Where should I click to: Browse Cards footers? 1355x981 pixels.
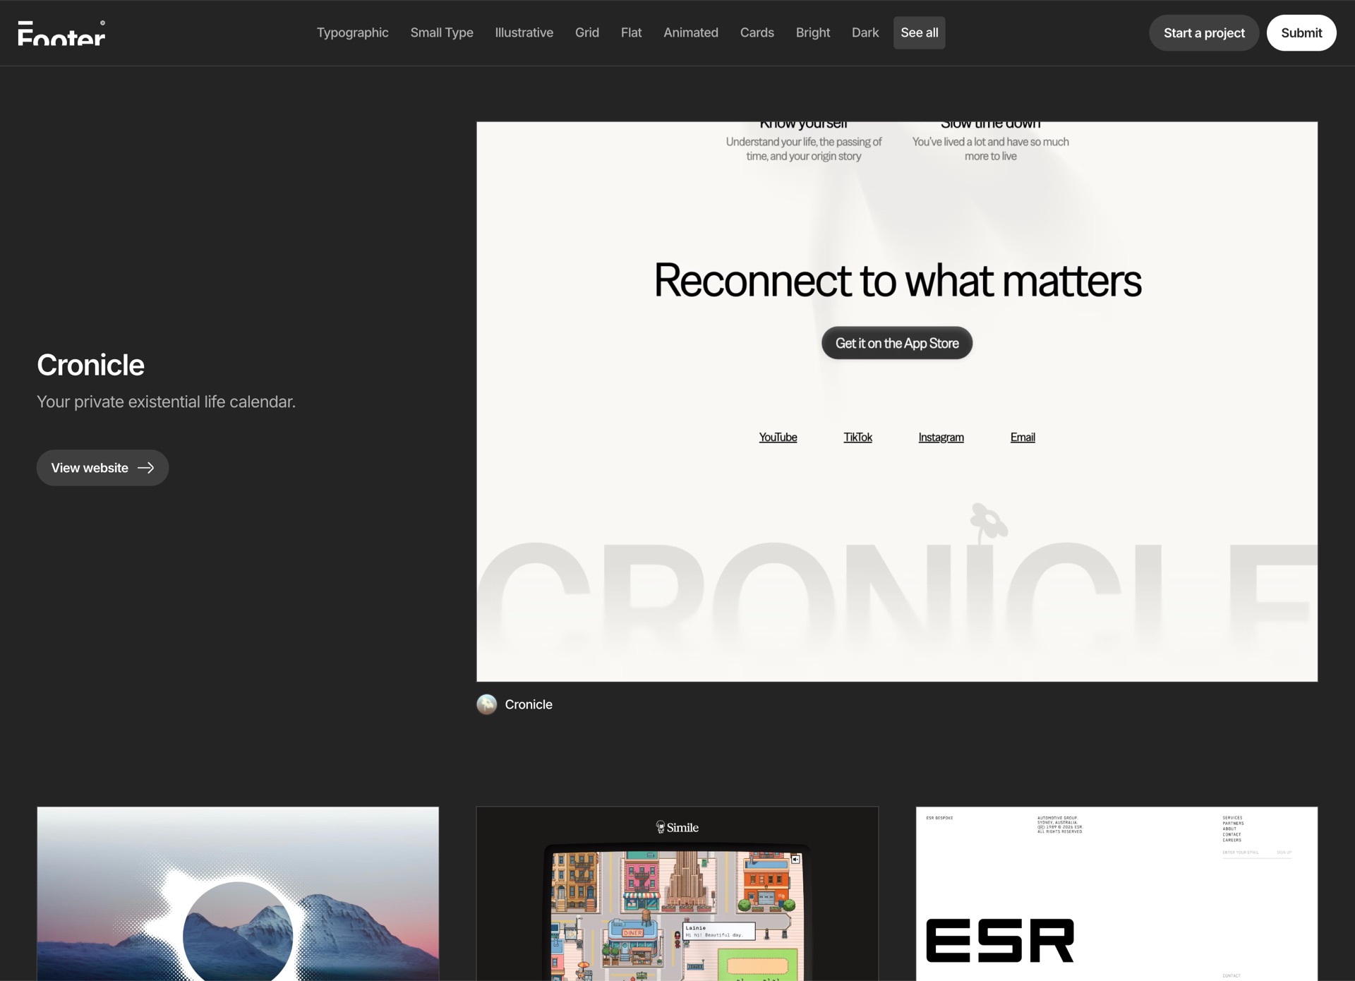pyautogui.click(x=757, y=32)
